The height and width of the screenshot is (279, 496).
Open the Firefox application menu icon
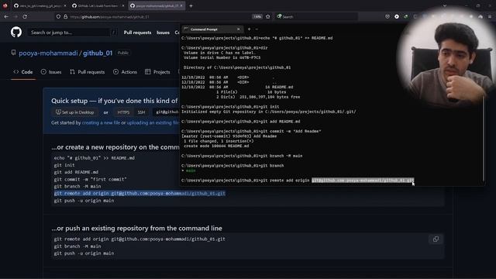(x=490, y=16)
